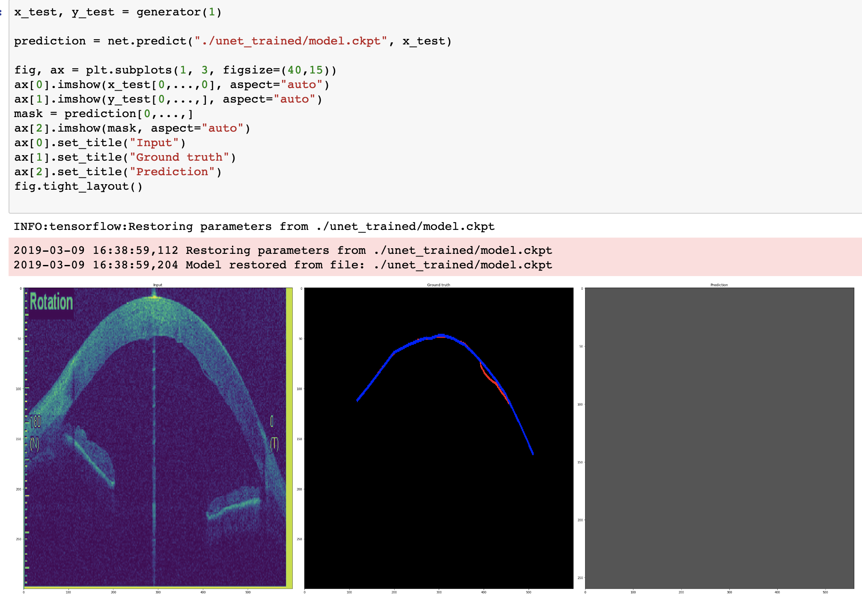The height and width of the screenshot is (600, 862).
Task: Click the Input title above the left plot
Action: [158, 285]
